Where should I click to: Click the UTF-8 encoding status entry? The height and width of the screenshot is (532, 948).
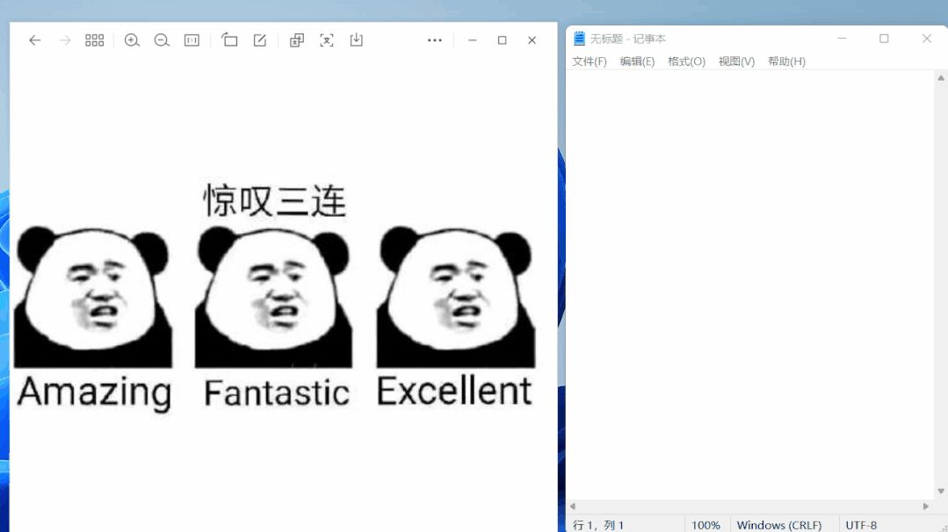(x=861, y=525)
